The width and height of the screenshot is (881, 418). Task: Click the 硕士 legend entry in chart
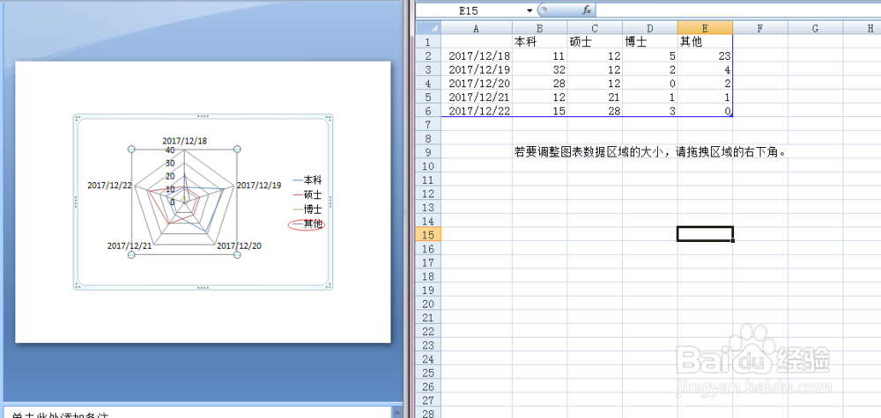[x=307, y=195]
